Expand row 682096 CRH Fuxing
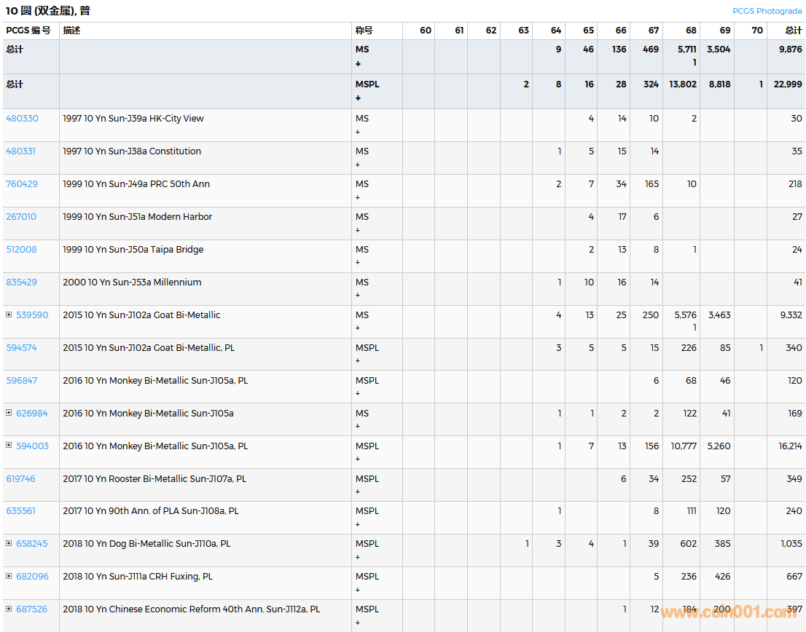This screenshot has width=806, height=632. tap(9, 577)
